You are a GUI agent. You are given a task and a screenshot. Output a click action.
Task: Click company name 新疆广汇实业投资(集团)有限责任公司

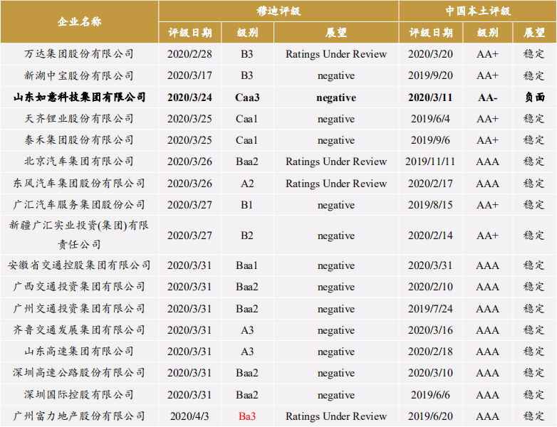tap(79, 235)
